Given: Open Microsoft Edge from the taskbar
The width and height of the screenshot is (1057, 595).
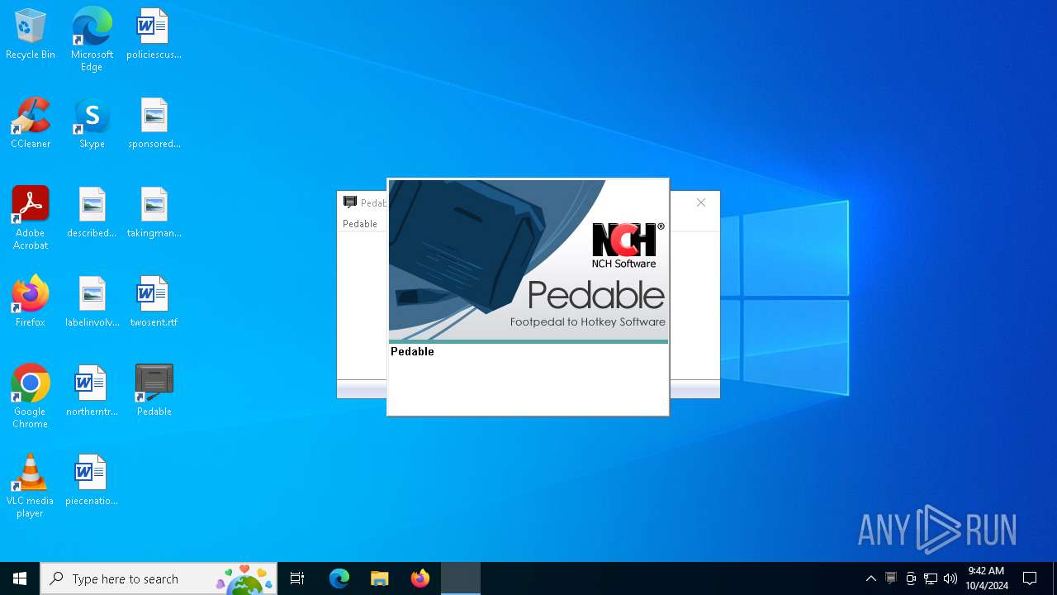Looking at the screenshot, I should [339, 578].
